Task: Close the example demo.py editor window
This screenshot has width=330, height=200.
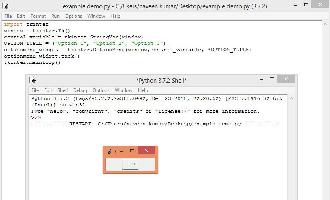Action: tap(320, 4)
